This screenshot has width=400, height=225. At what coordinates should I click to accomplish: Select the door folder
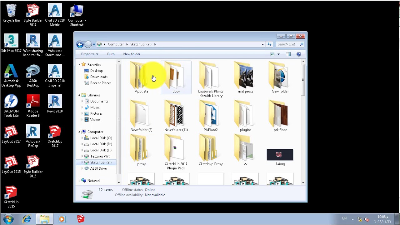coord(176,77)
